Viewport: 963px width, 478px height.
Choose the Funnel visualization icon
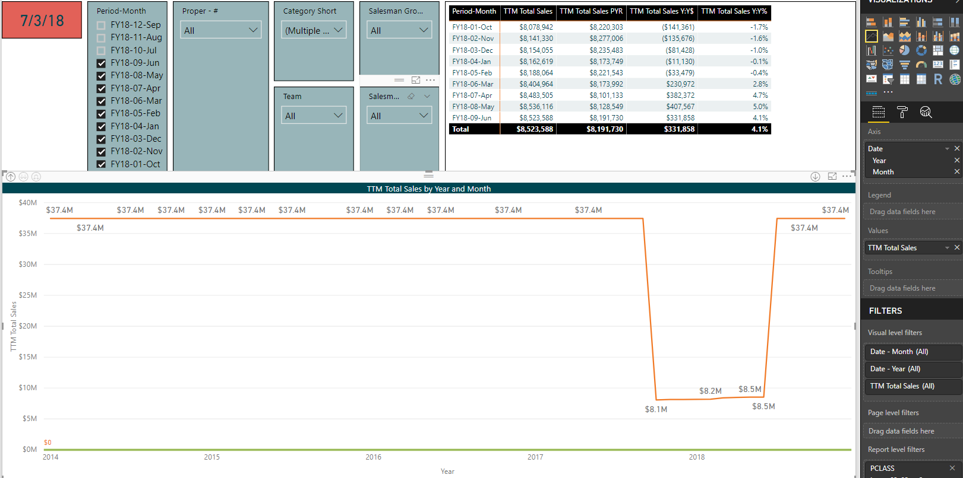click(x=905, y=65)
